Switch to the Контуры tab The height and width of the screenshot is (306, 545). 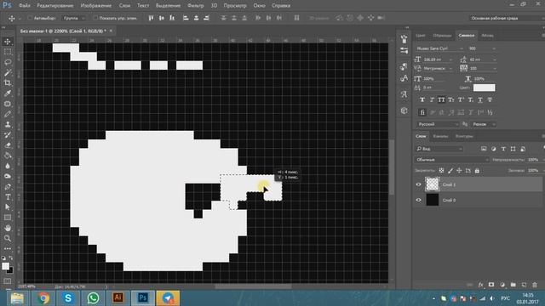(464, 136)
